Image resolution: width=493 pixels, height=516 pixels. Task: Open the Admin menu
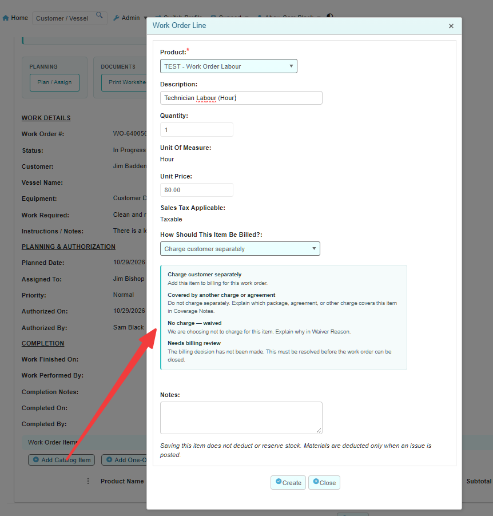point(130,18)
